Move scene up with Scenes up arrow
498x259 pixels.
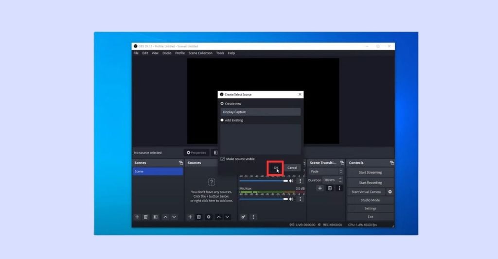(165, 217)
